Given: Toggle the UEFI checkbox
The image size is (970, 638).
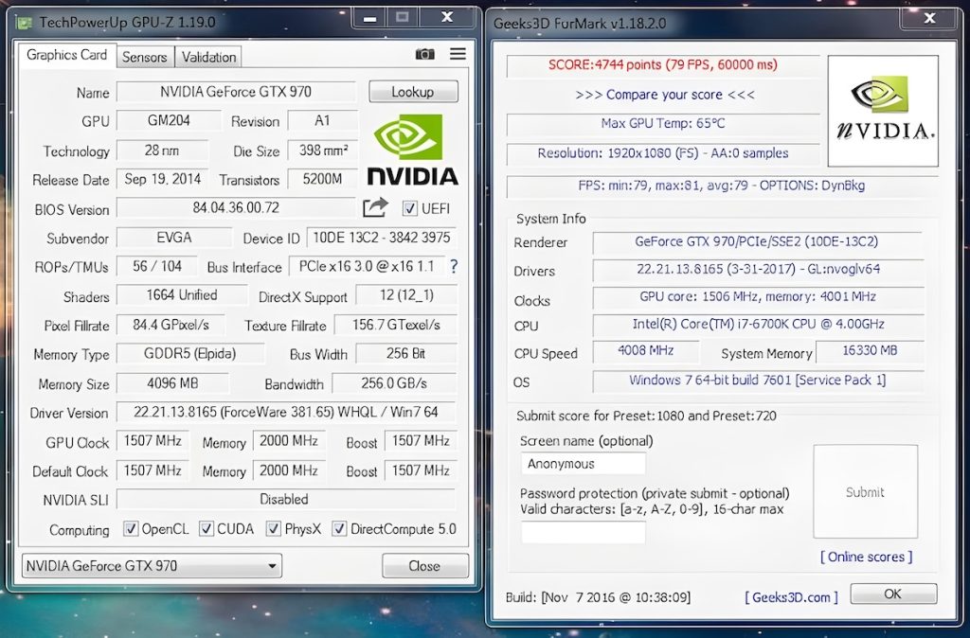Looking at the screenshot, I should [x=410, y=209].
